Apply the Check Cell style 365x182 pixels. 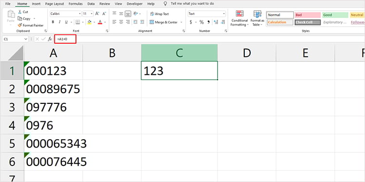pos(308,22)
